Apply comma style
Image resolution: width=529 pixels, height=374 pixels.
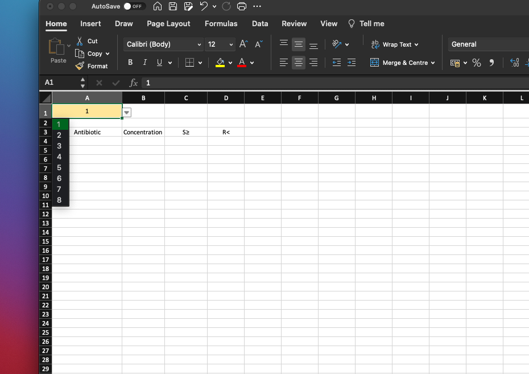(x=491, y=63)
